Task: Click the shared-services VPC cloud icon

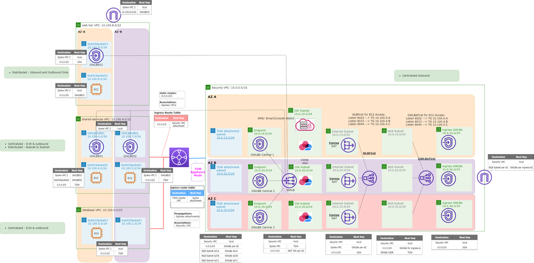Action: pos(79,119)
